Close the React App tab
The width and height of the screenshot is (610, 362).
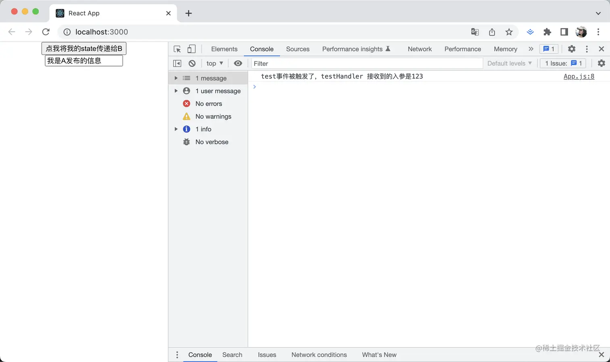pos(168,13)
